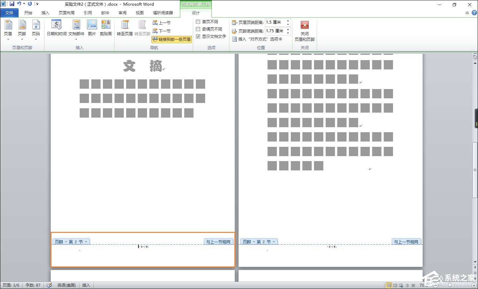478x289 pixels.
Task: Jump to 下一节 (next section)
Action: (x=162, y=31)
